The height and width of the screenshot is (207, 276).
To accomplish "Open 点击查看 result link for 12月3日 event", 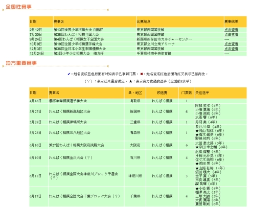I will coord(231,49).
